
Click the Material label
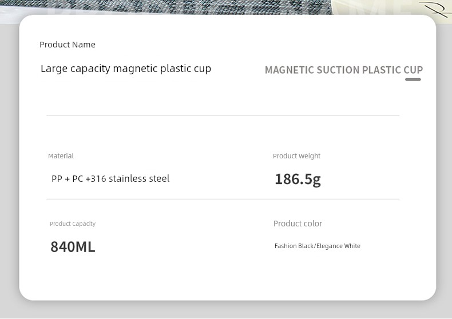point(61,156)
